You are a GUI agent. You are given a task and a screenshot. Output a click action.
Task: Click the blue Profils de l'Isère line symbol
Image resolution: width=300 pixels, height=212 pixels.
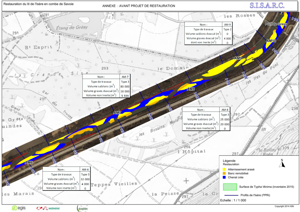click(x=229, y=195)
